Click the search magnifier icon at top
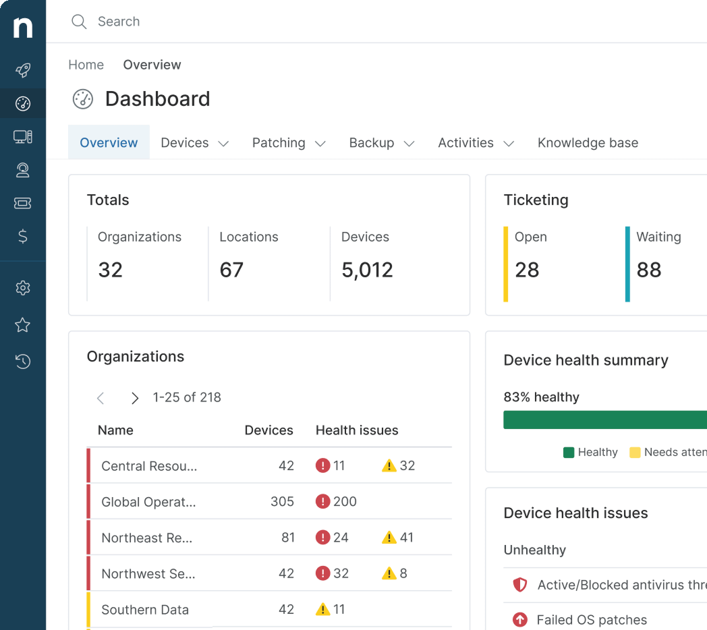 [79, 22]
